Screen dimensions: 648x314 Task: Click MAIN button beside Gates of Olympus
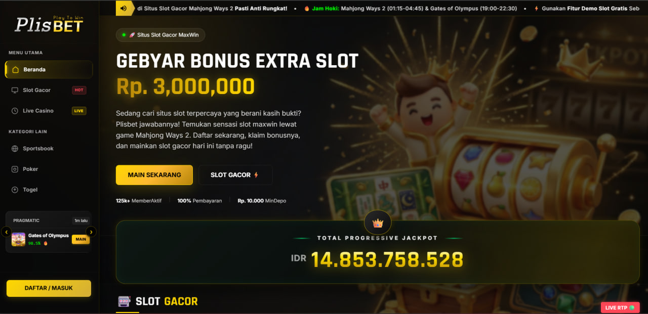(80, 239)
